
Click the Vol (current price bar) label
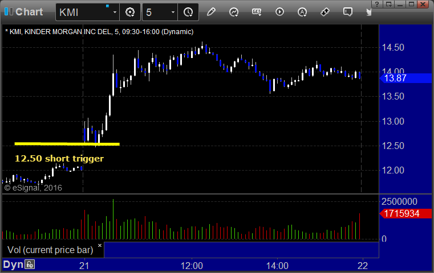tap(50, 250)
